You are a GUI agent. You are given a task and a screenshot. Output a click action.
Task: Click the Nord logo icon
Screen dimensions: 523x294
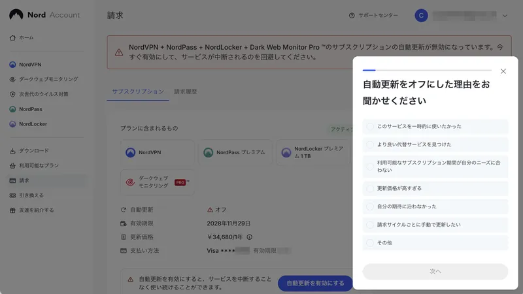[16, 14]
